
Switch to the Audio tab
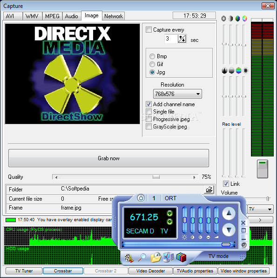click(x=72, y=16)
